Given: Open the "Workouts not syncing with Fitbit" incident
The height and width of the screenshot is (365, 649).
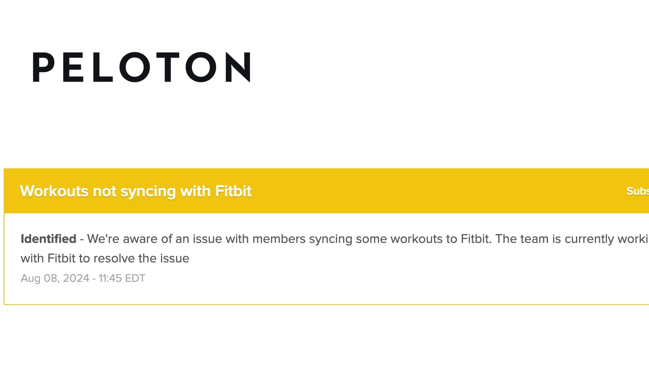Looking at the screenshot, I should 136,191.
